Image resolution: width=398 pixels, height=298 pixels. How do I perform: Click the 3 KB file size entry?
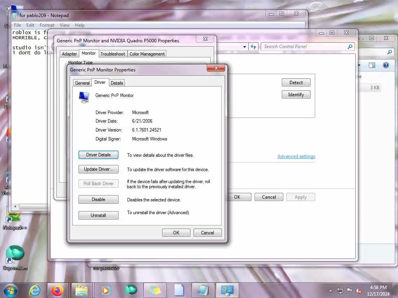coord(374,88)
